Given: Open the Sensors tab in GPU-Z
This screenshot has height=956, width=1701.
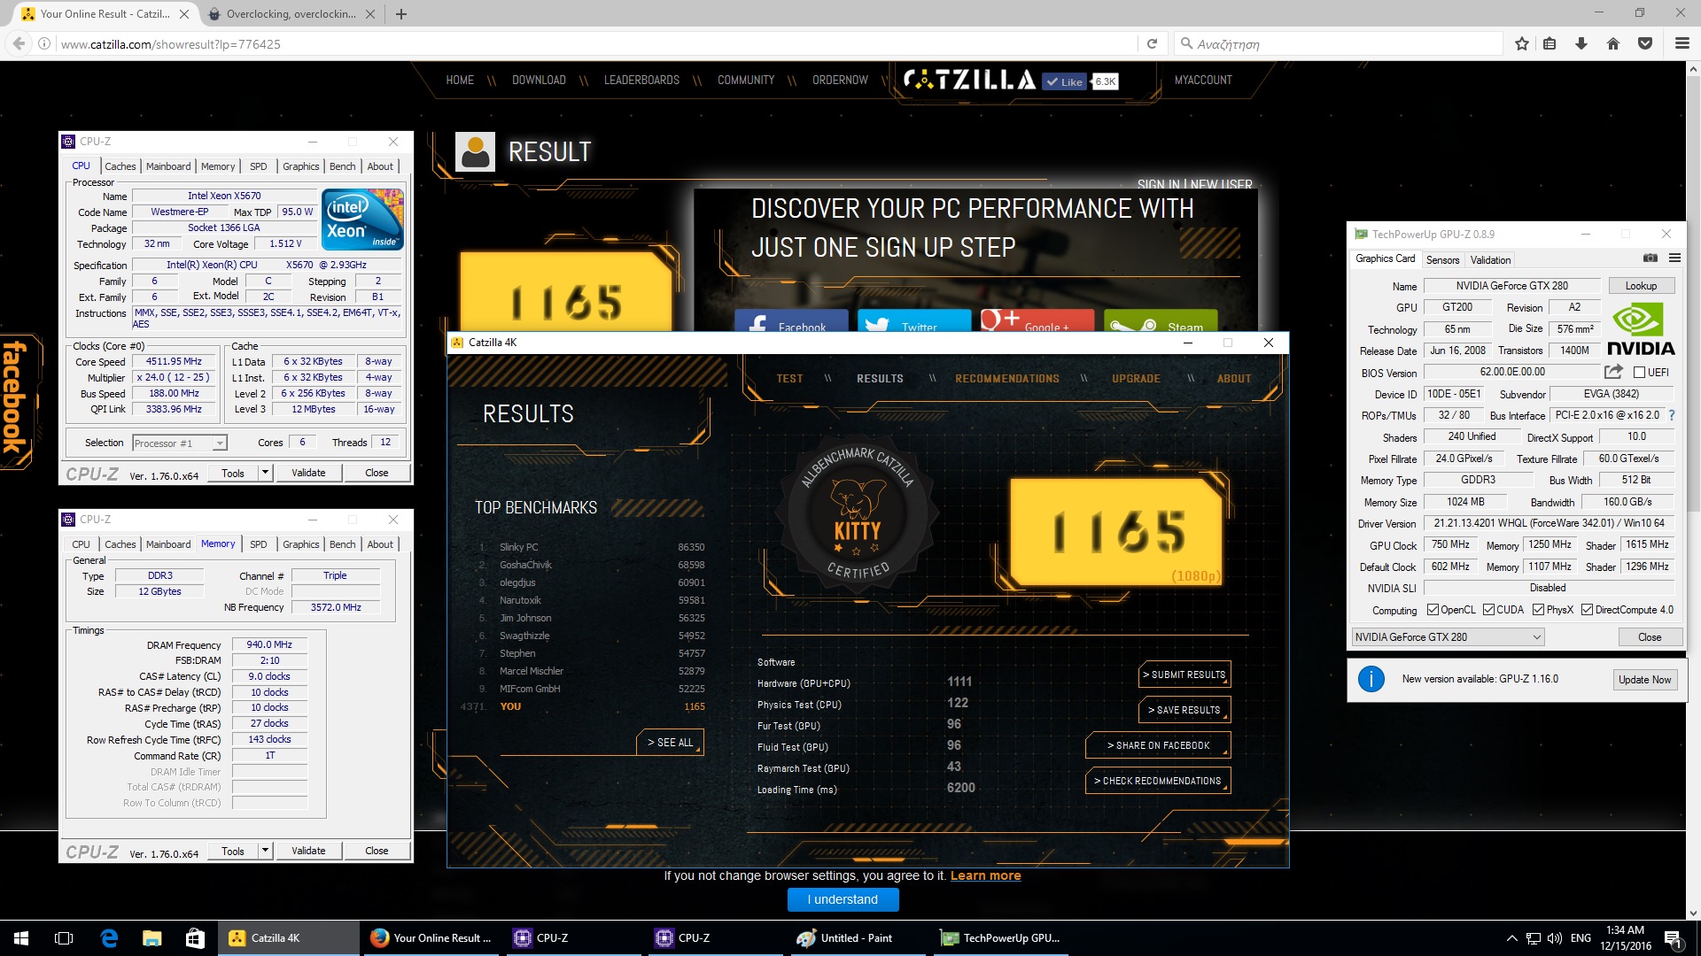Looking at the screenshot, I should 1442,260.
